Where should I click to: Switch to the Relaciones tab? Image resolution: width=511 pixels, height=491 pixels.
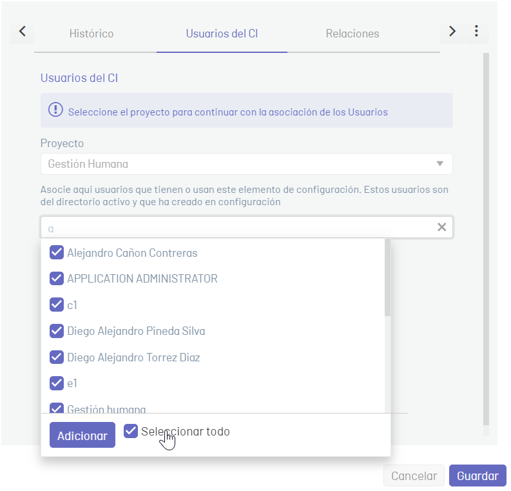(352, 34)
